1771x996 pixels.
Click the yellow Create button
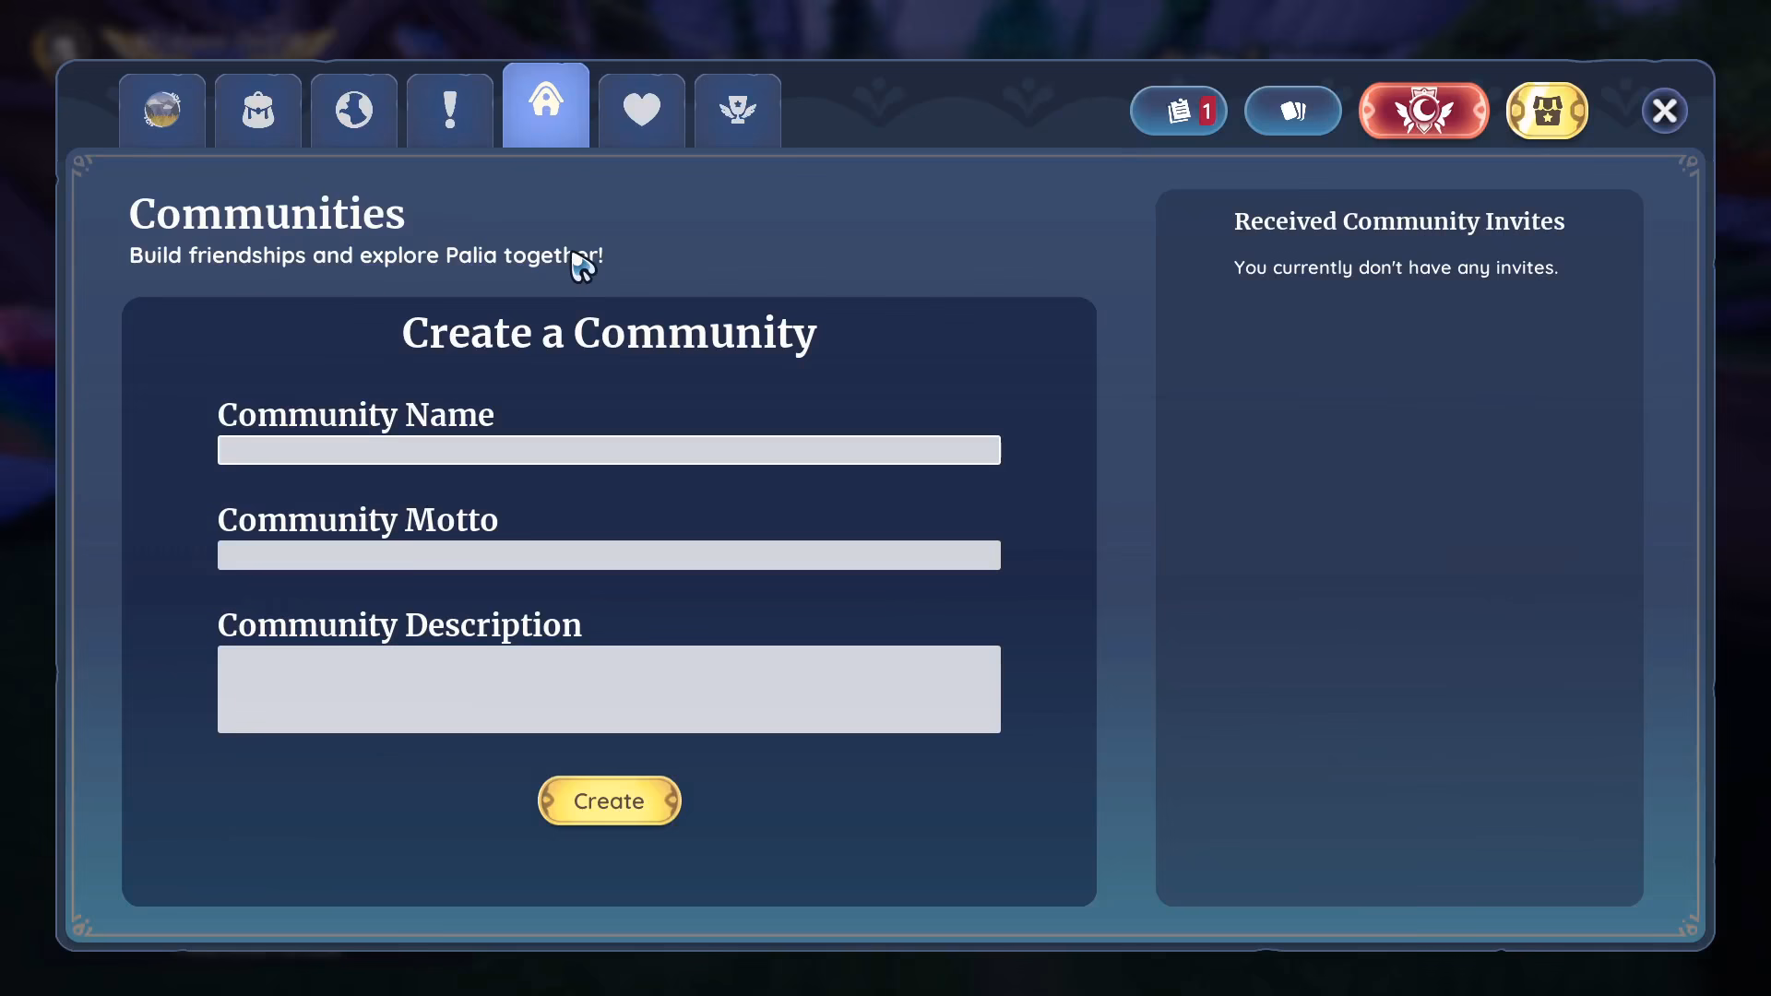point(609,800)
